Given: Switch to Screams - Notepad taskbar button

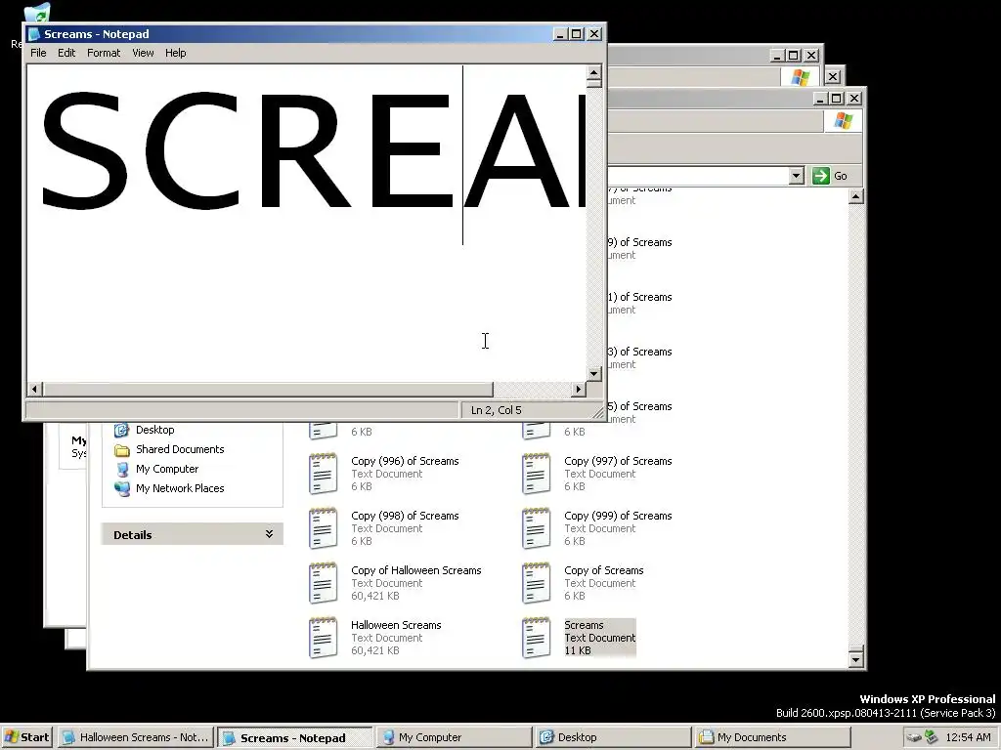Looking at the screenshot, I should pos(293,738).
